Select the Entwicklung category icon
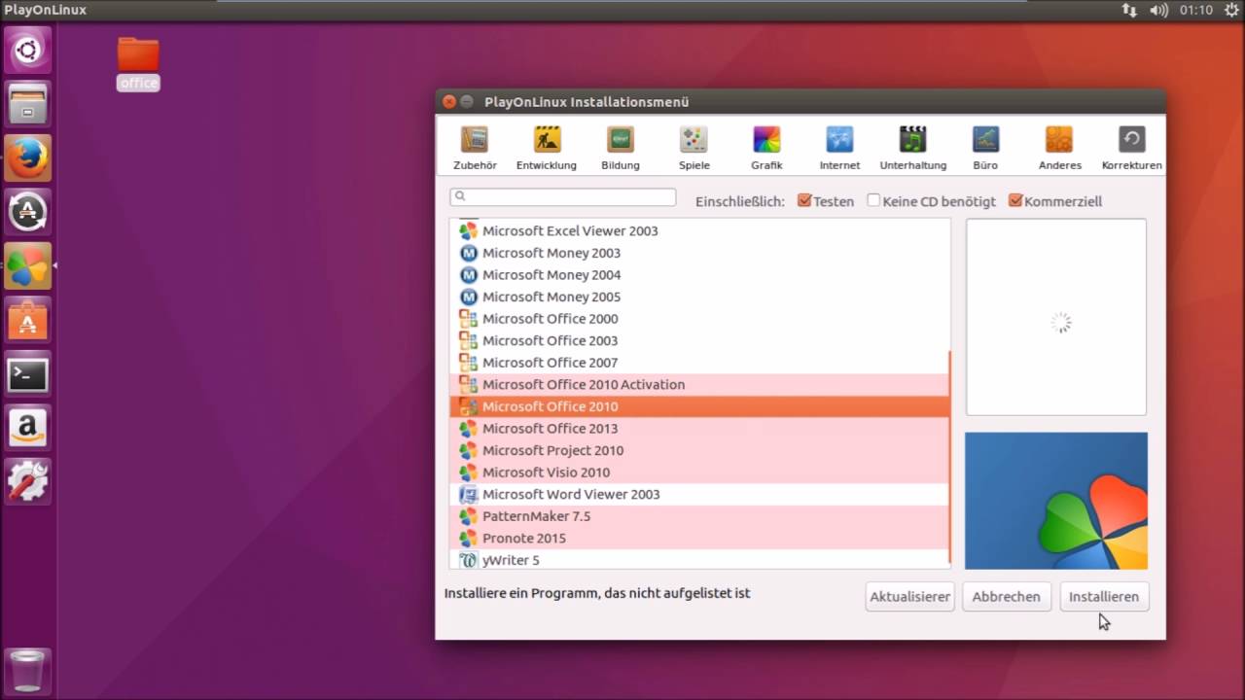 pos(546,146)
